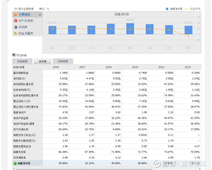Click the 66.38% gross margin cell

(56, 152)
